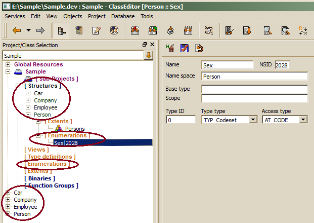The image size is (314, 223).
Task: Undock the Project/Class Selection panel
Action: (x=145, y=45)
